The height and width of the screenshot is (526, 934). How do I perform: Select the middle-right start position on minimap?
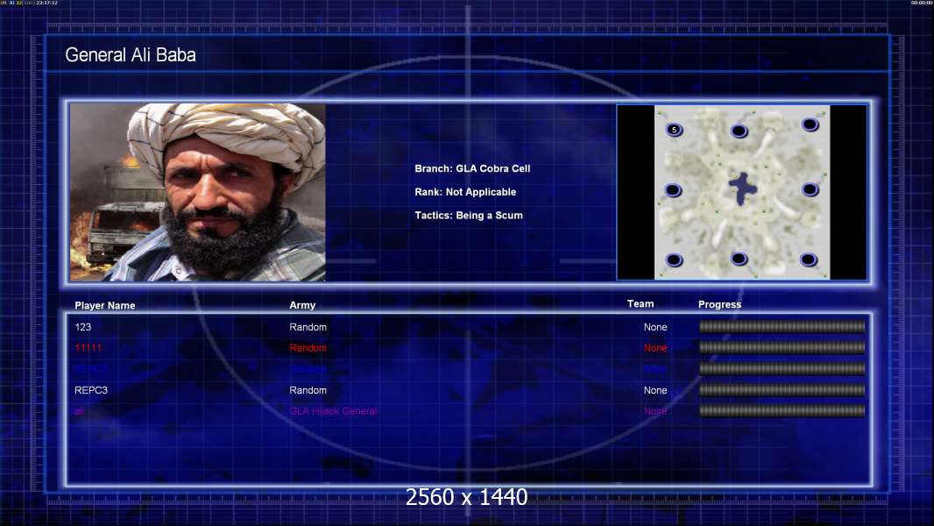coord(810,189)
